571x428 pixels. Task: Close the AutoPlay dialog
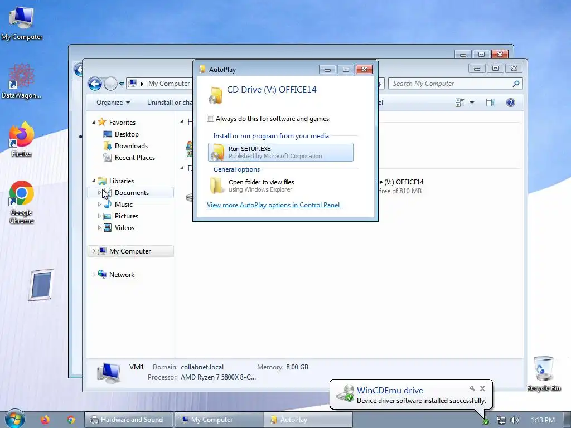(x=364, y=70)
